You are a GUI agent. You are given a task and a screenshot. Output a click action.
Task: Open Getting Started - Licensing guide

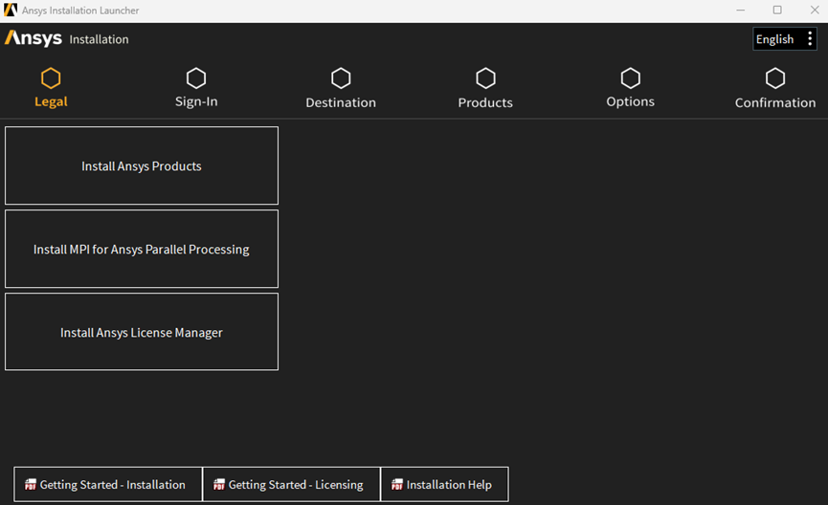point(292,484)
